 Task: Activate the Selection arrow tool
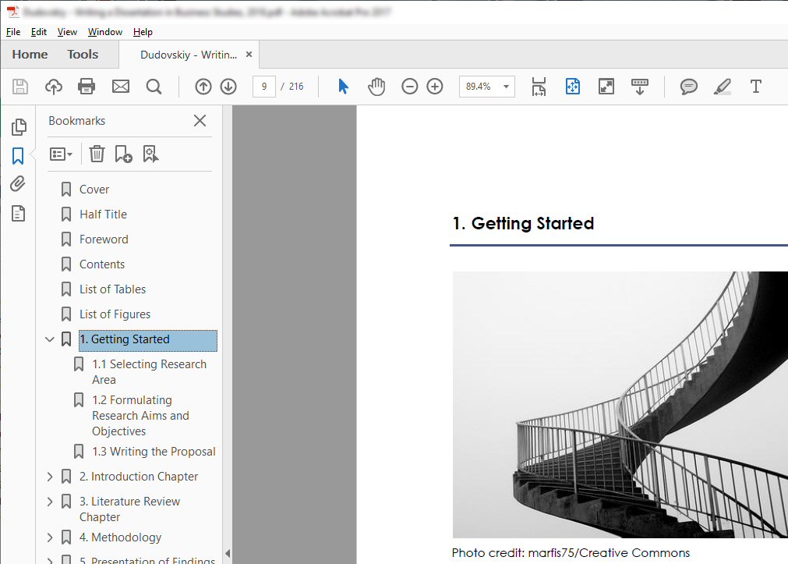click(x=342, y=87)
